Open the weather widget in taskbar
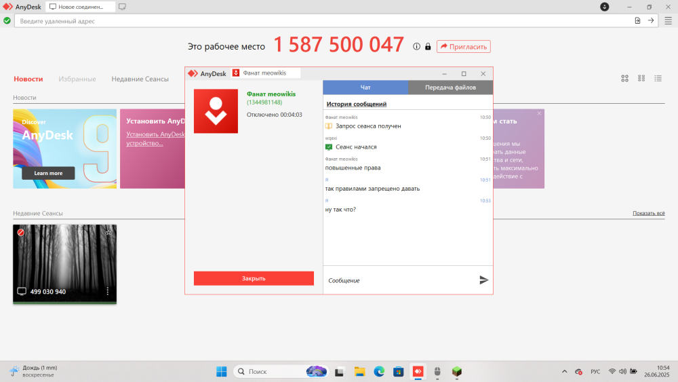678x382 pixels. point(34,371)
